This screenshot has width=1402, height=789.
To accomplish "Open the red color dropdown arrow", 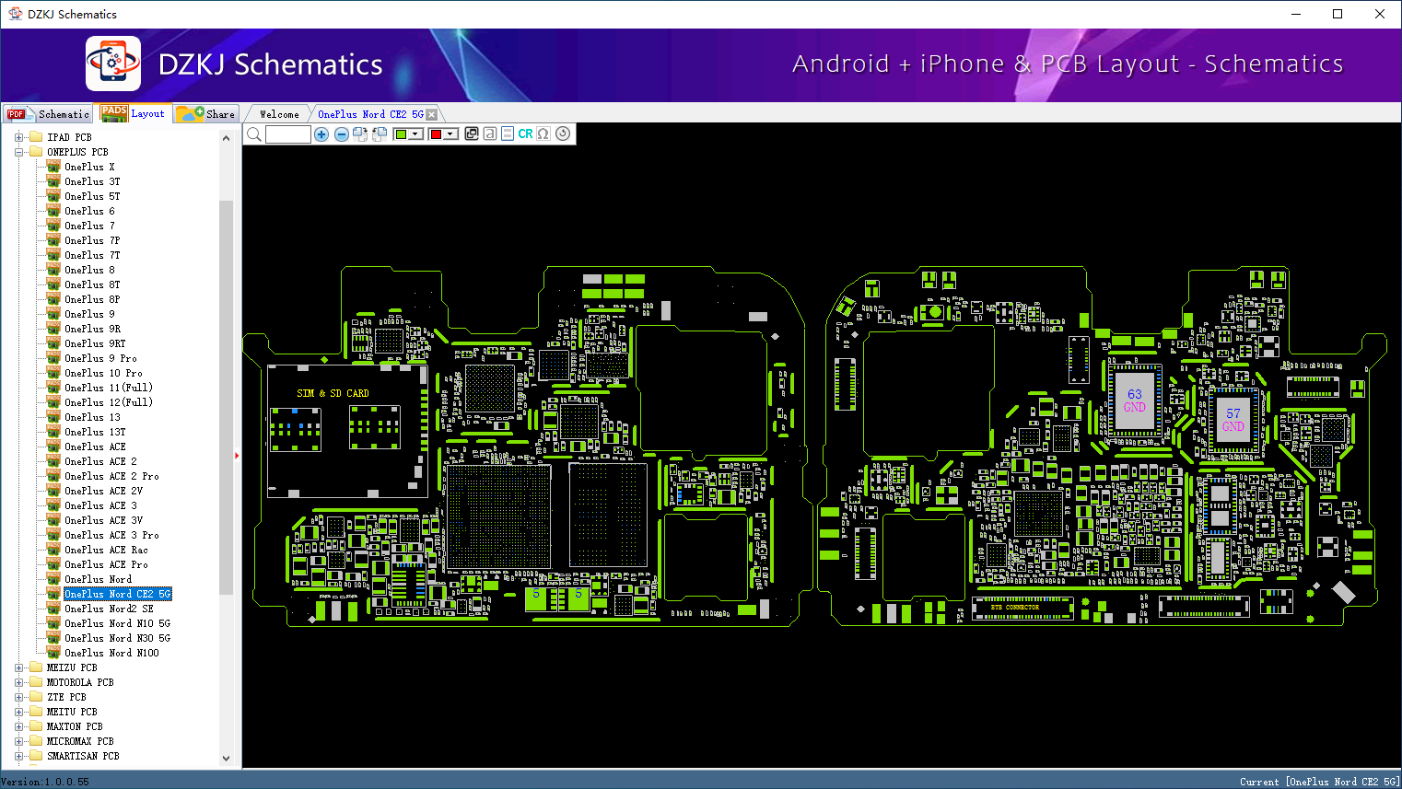I will click(x=450, y=134).
